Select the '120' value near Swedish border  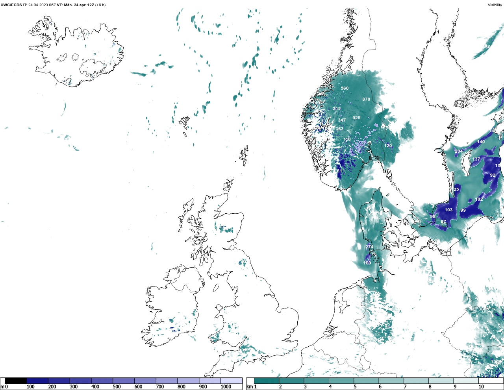tap(388, 146)
